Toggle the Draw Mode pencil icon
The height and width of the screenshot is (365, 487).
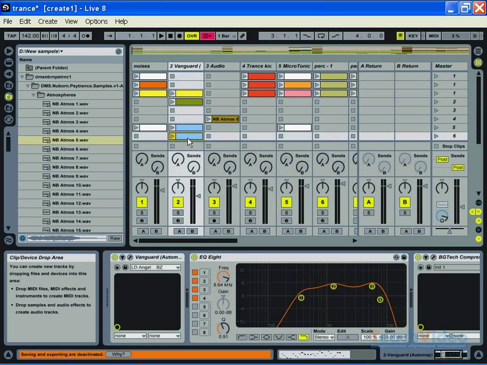242,36
